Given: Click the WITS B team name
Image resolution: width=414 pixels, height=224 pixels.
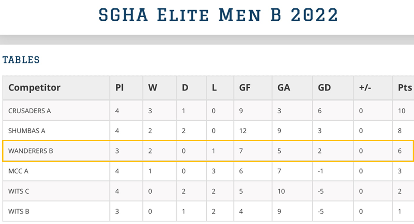Looking at the screenshot, I should point(19,211).
